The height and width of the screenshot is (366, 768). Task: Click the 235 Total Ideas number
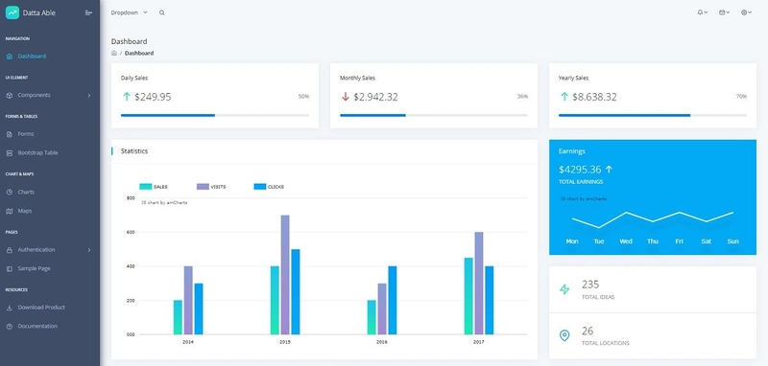[x=590, y=284]
